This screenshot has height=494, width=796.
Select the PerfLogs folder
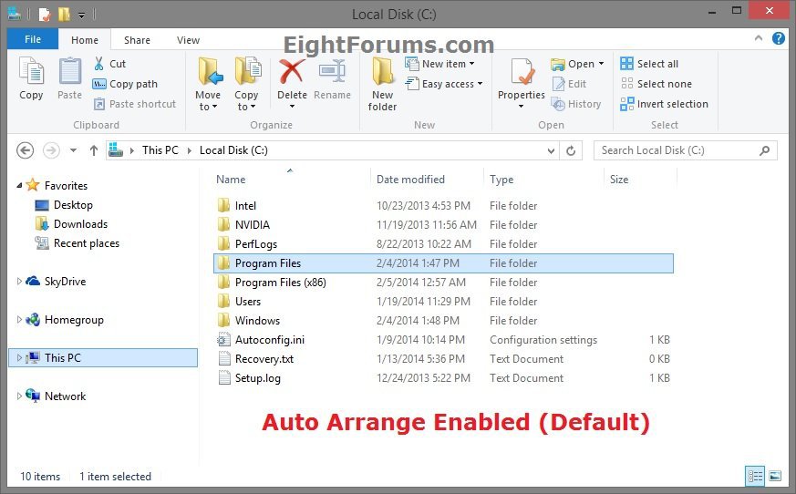443,243
